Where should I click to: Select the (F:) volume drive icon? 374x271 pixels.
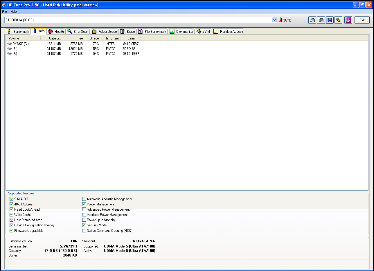pyautogui.click(x=10, y=54)
